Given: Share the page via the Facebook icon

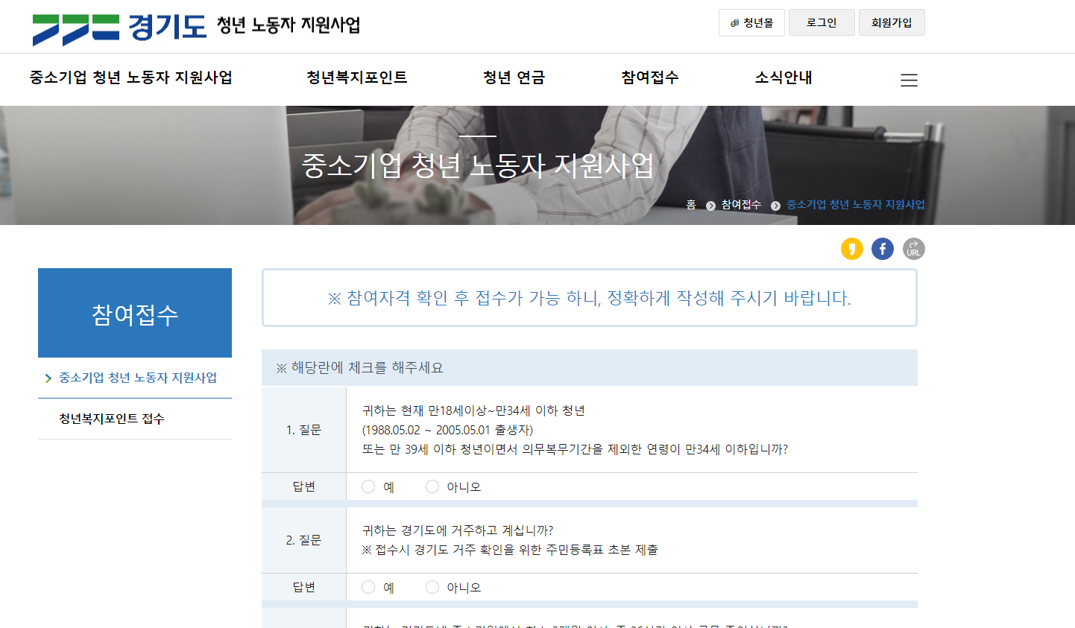Looking at the screenshot, I should 883,249.
